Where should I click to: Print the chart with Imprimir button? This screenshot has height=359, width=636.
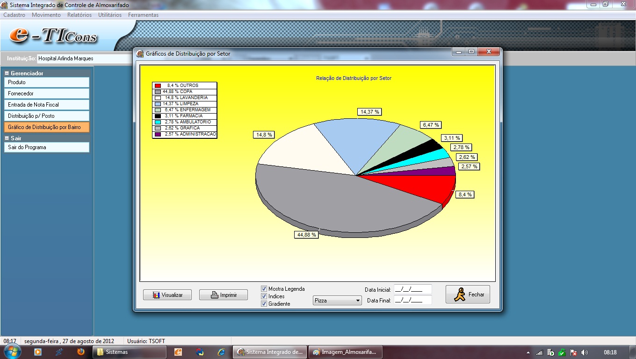click(x=223, y=295)
